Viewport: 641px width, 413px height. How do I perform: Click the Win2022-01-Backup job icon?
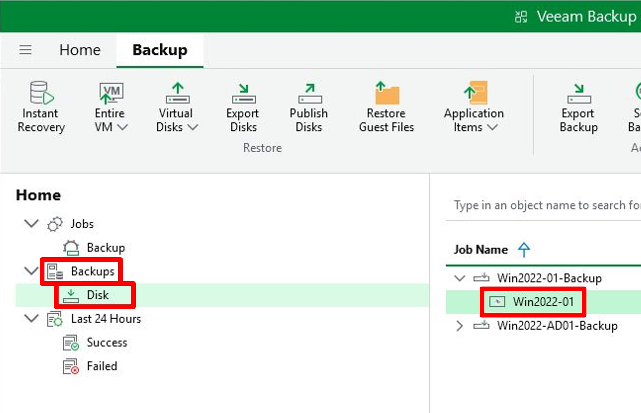click(481, 278)
